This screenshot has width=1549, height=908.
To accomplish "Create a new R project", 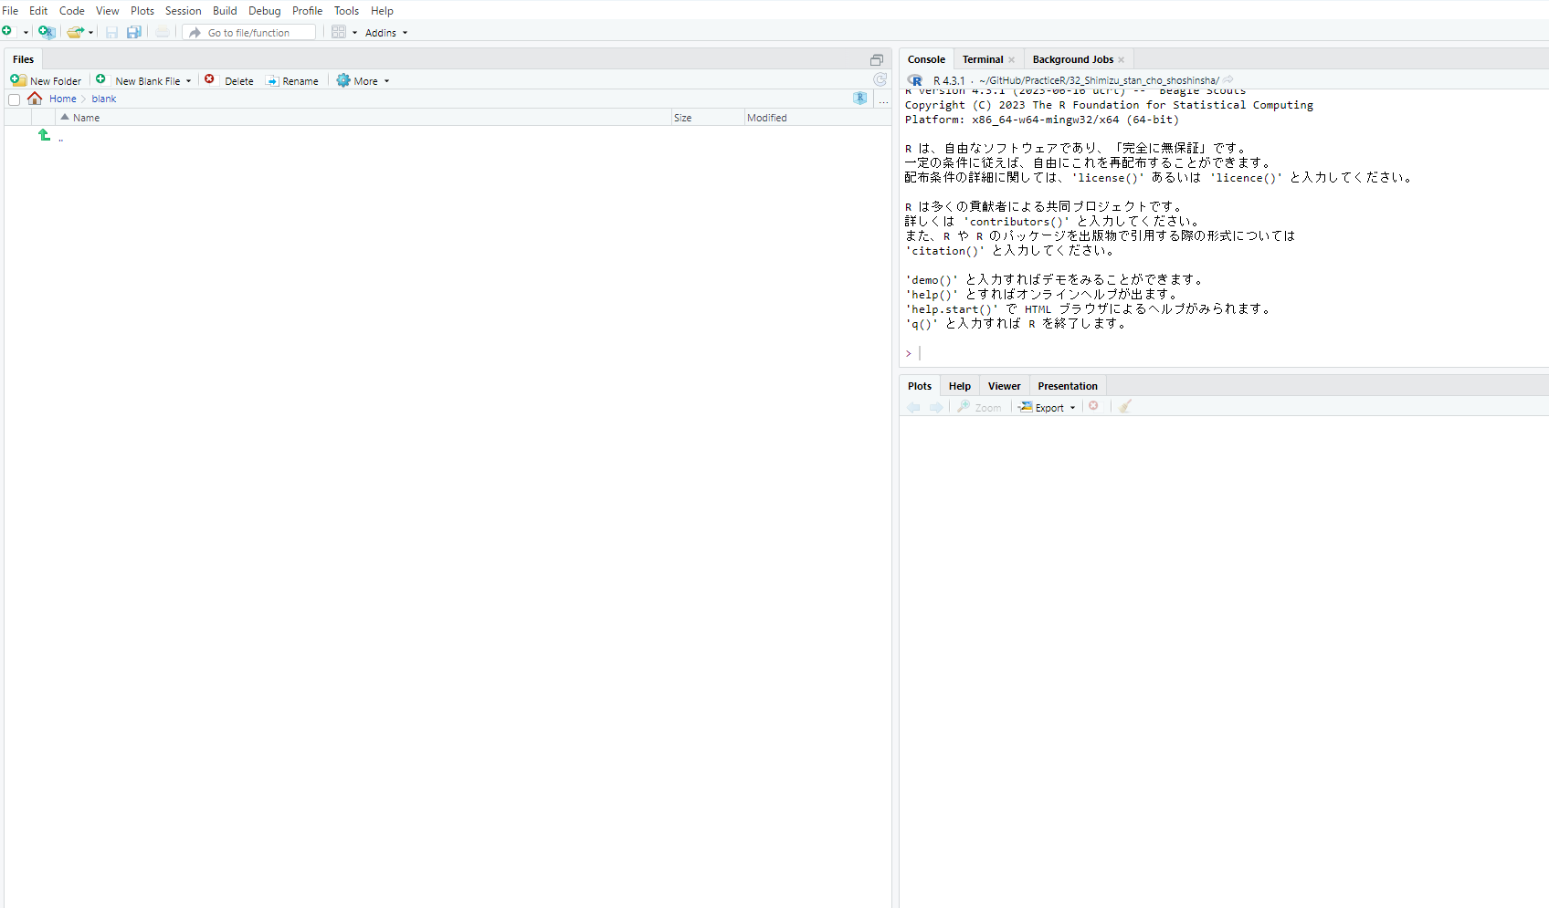I will pyautogui.click(x=47, y=32).
